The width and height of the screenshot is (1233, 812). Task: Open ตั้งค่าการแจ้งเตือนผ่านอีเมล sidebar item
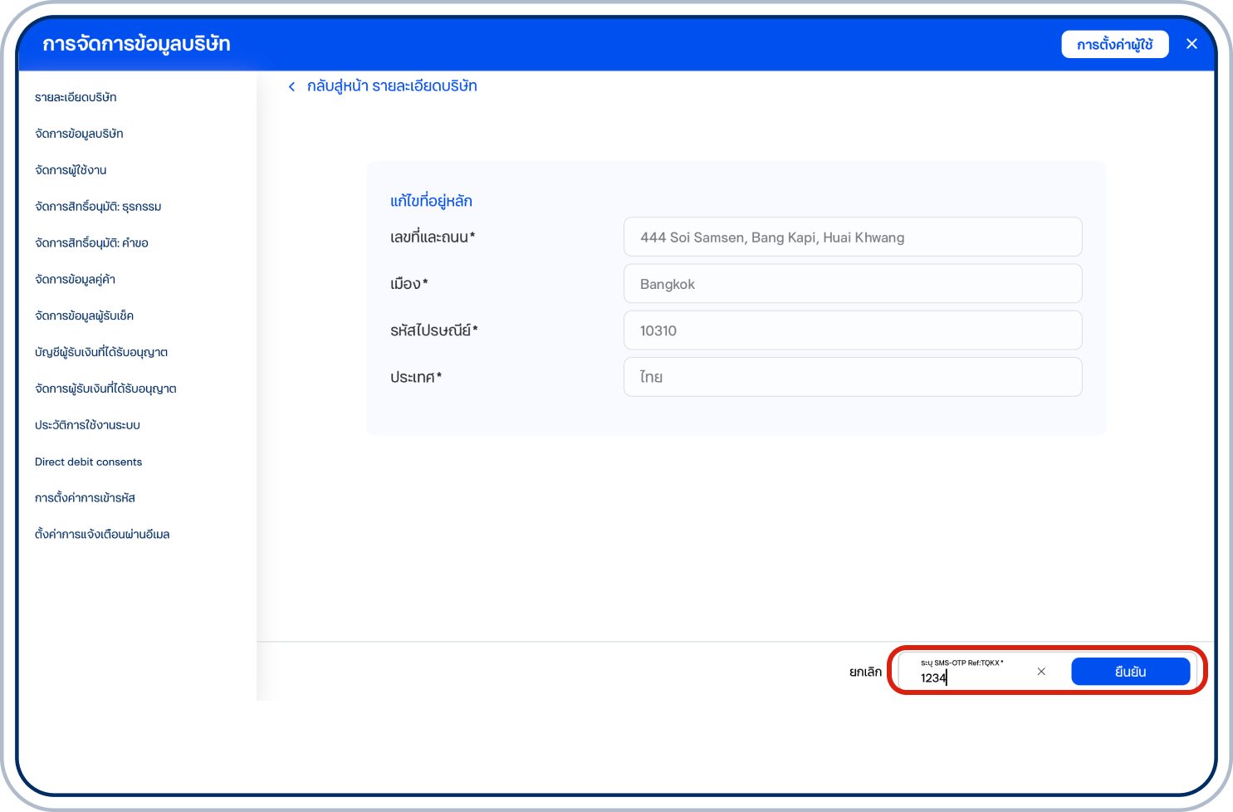coord(102,535)
